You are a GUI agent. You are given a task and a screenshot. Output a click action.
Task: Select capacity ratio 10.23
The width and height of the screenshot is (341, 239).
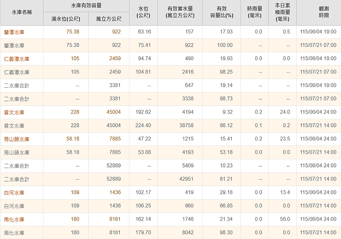pyautogui.click(x=226, y=166)
